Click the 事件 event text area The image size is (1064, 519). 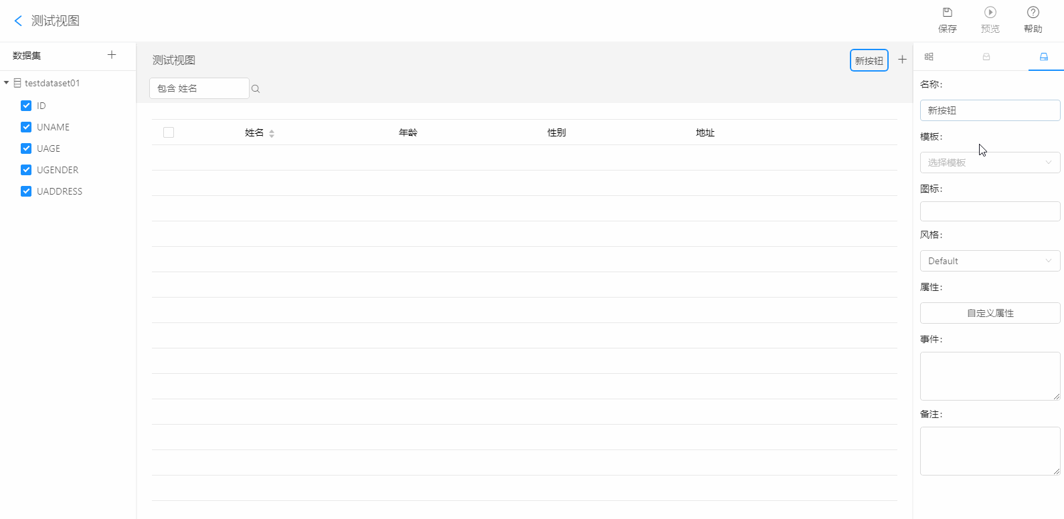click(990, 376)
